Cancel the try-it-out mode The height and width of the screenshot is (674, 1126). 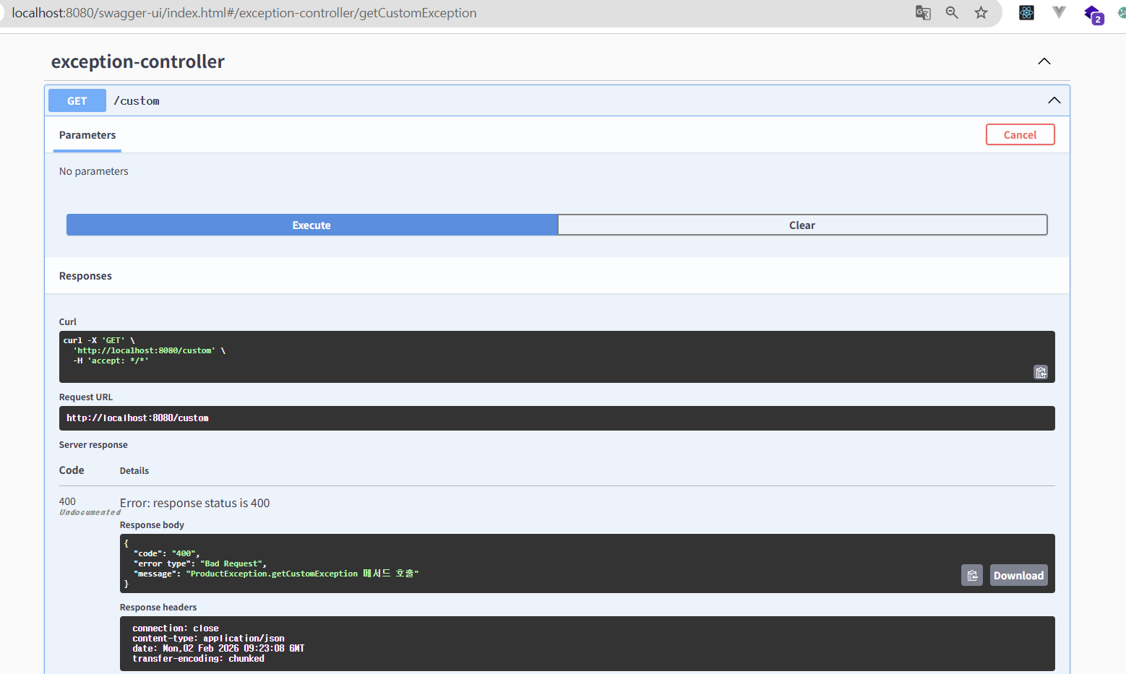click(1020, 134)
